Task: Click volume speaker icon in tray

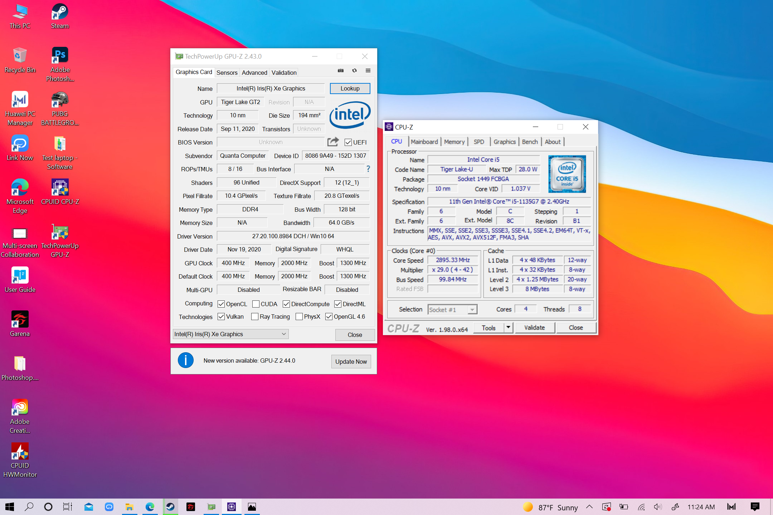Action: click(658, 507)
